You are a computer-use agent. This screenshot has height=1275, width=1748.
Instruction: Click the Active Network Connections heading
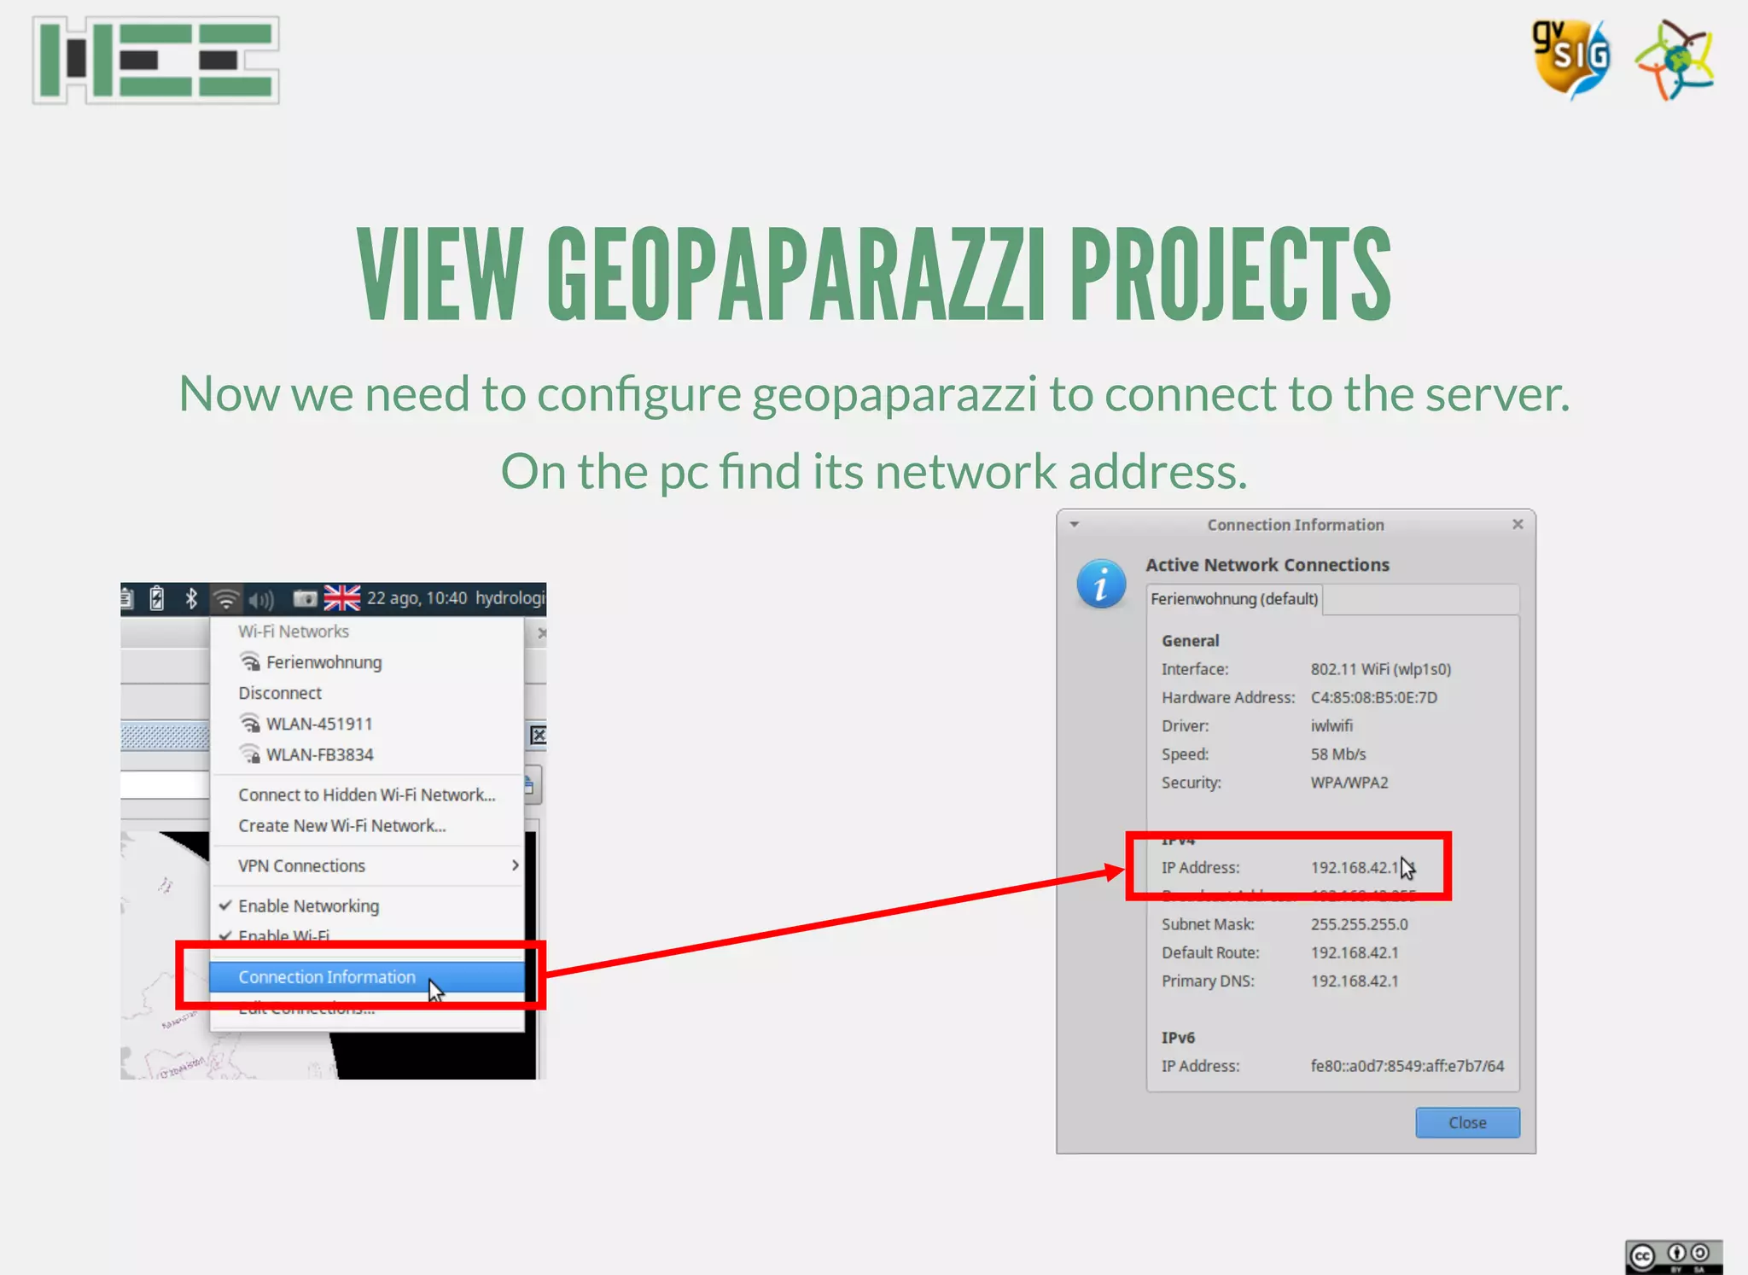pos(1267,565)
